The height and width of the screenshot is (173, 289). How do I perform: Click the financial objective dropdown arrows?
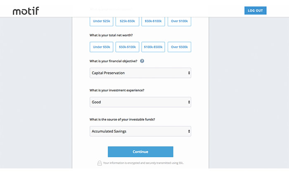pyautogui.click(x=189, y=73)
